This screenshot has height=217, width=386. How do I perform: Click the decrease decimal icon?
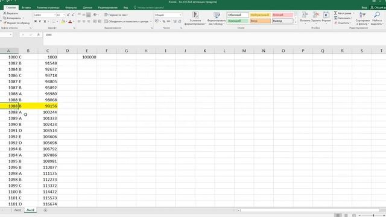point(180,22)
